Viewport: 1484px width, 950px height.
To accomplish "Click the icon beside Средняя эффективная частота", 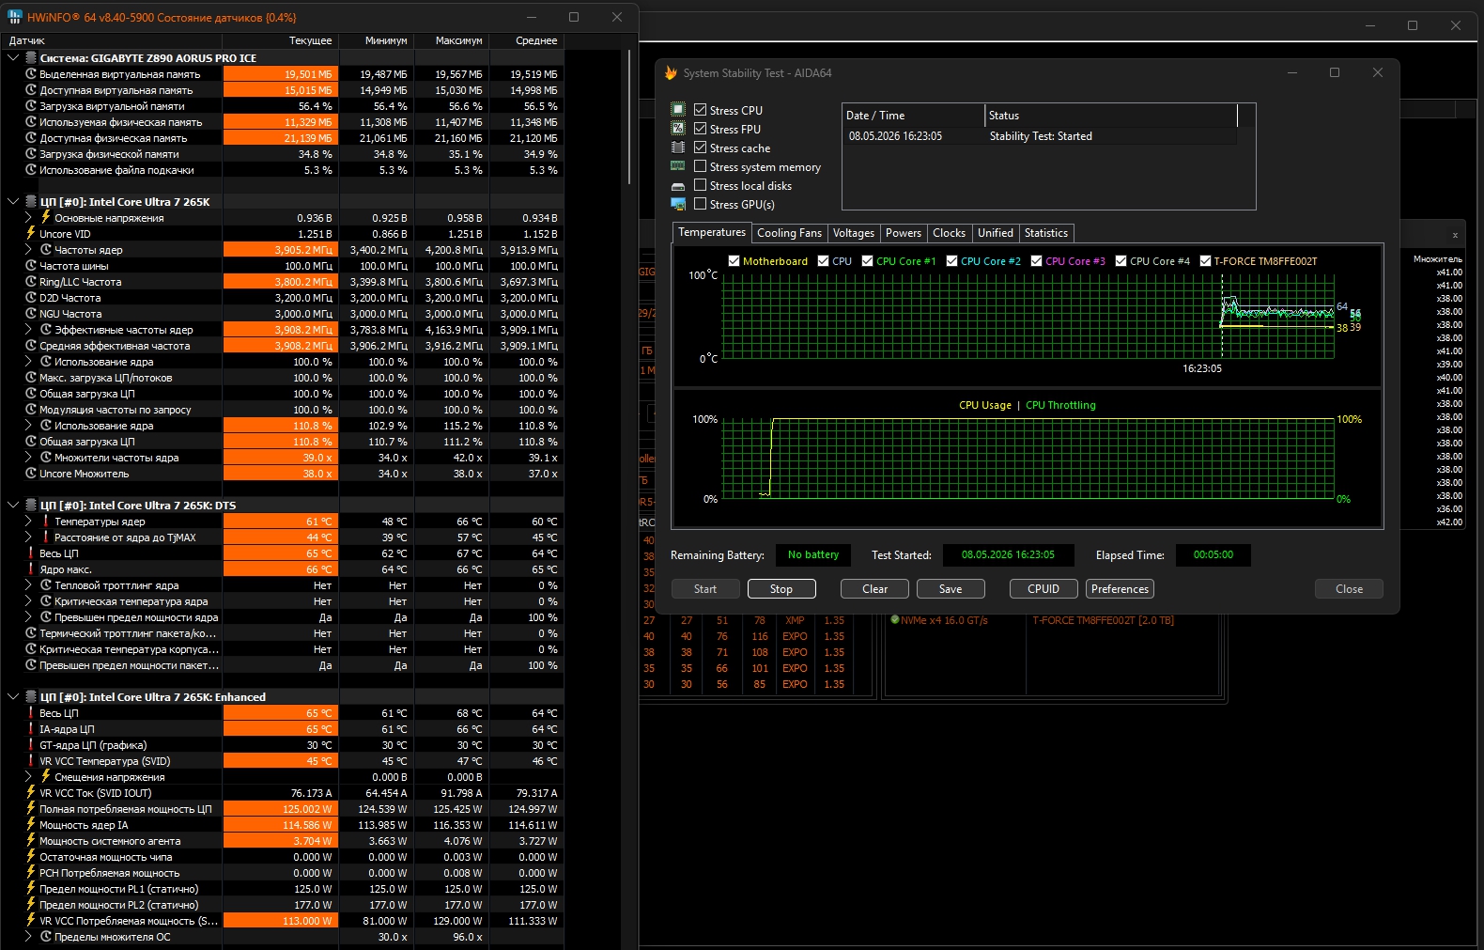I will (x=31, y=346).
